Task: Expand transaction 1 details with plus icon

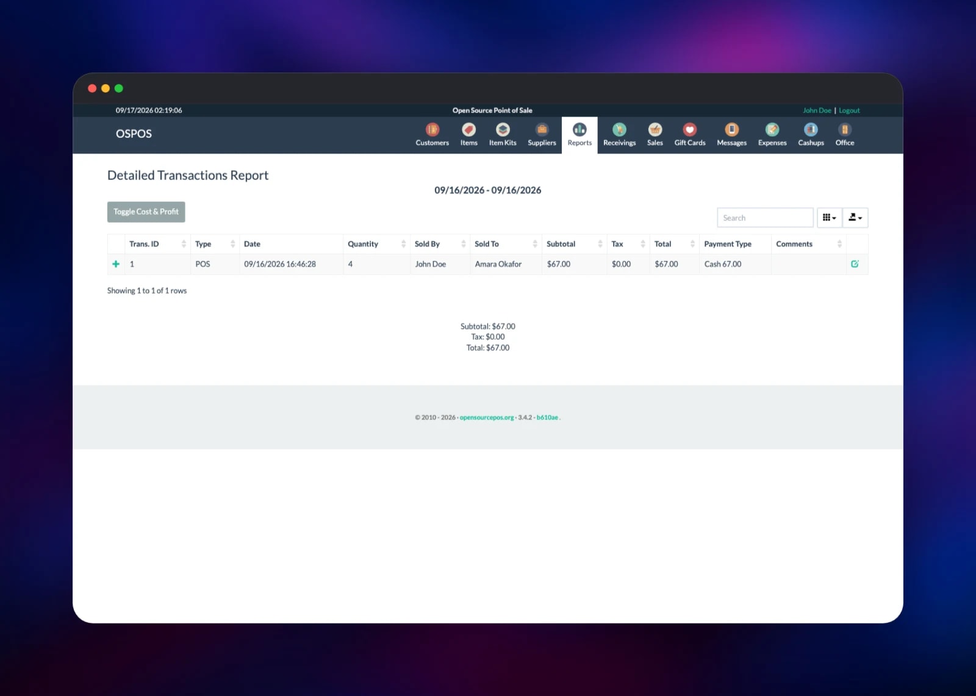Action: click(116, 264)
